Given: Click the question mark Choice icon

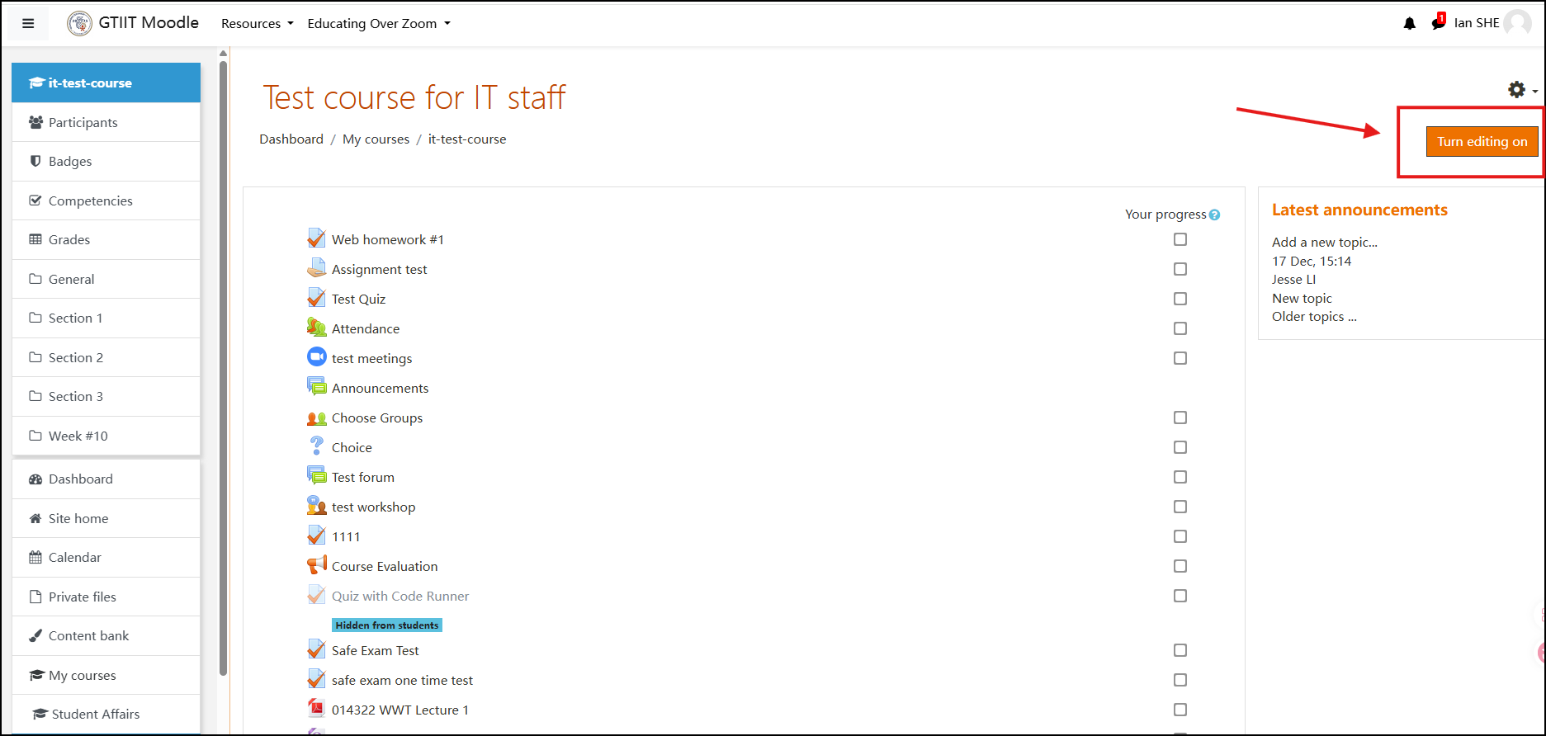Looking at the screenshot, I should [316, 446].
